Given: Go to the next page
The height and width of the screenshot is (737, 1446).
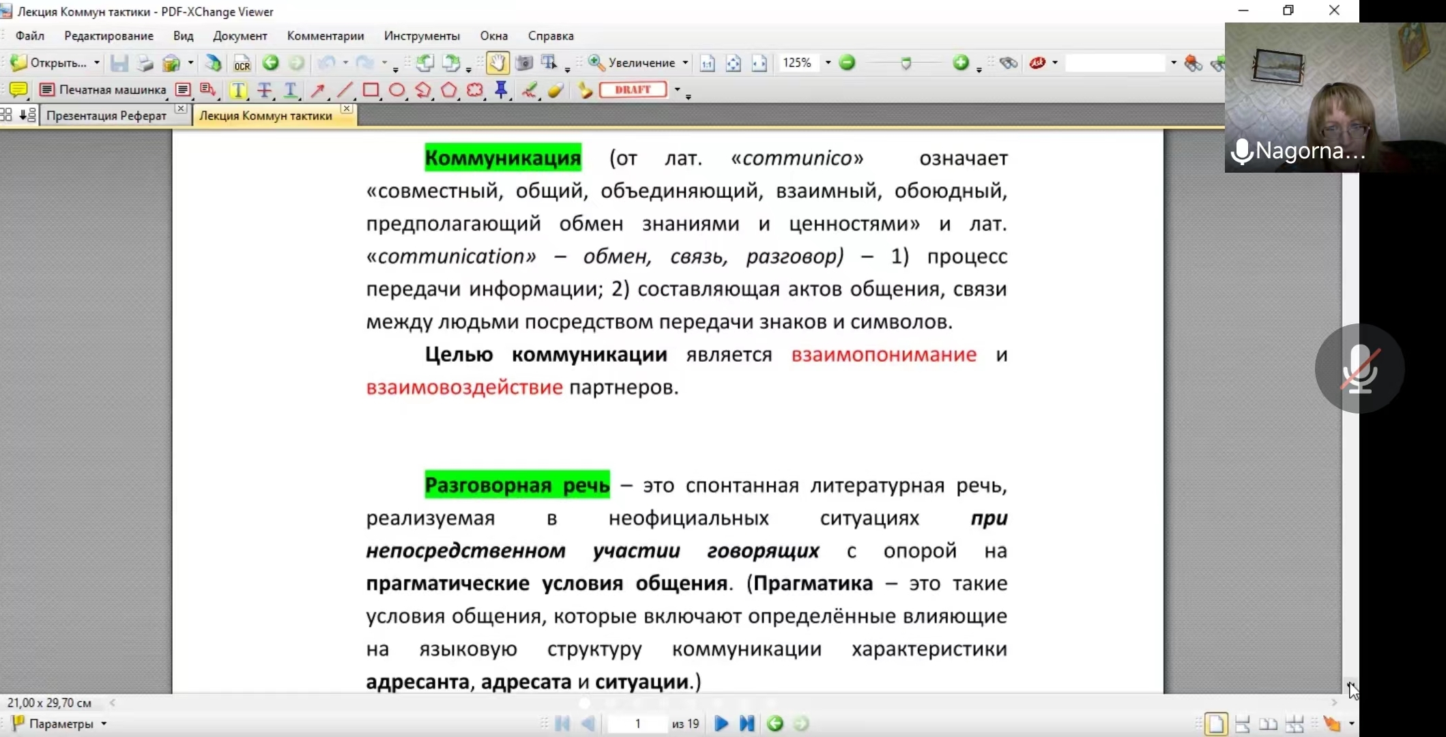Looking at the screenshot, I should click(721, 724).
